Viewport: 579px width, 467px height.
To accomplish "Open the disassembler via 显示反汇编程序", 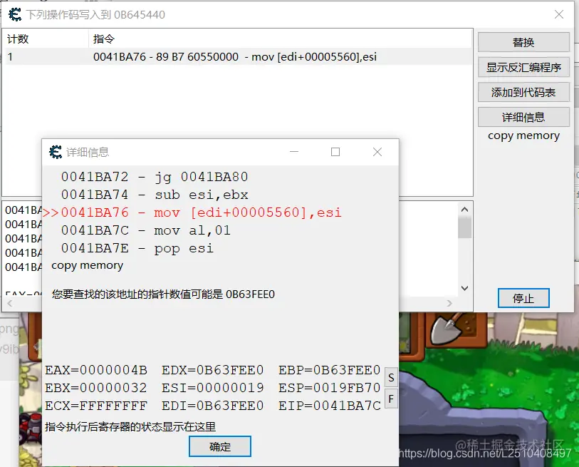I will (523, 67).
